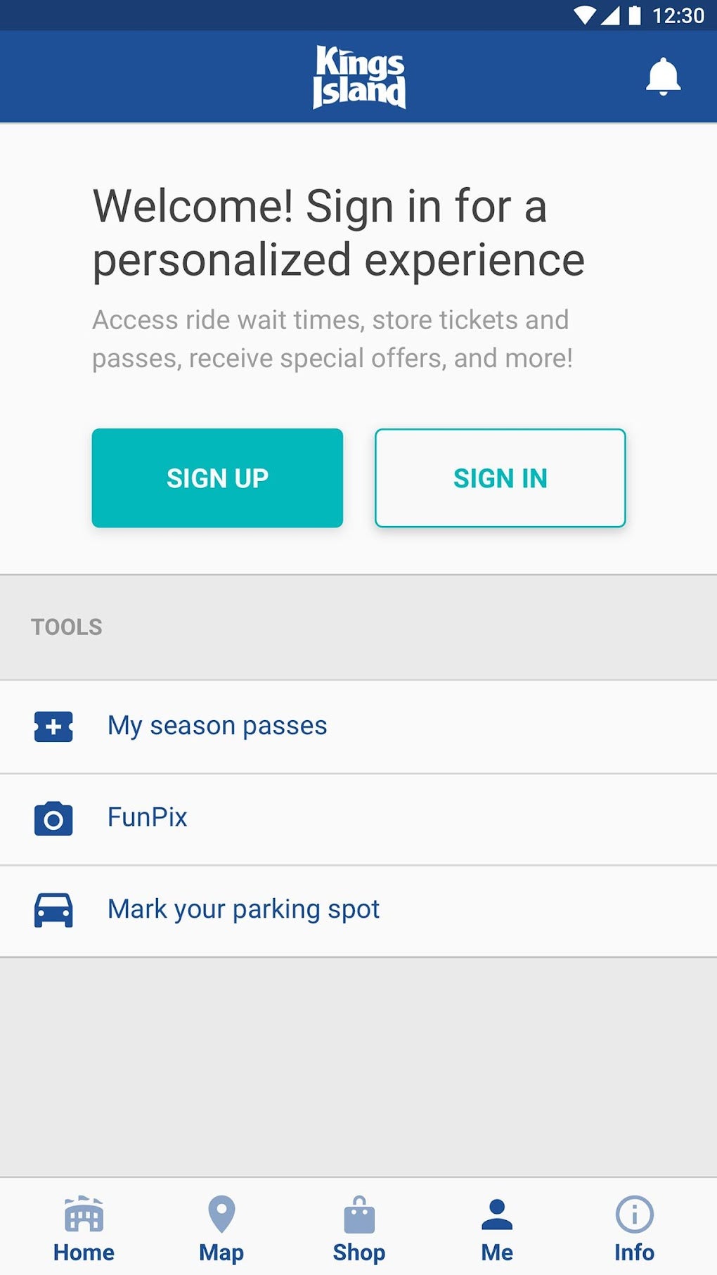Tap the FunPix camera icon
The width and height of the screenshot is (717, 1275).
[x=53, y=819]
